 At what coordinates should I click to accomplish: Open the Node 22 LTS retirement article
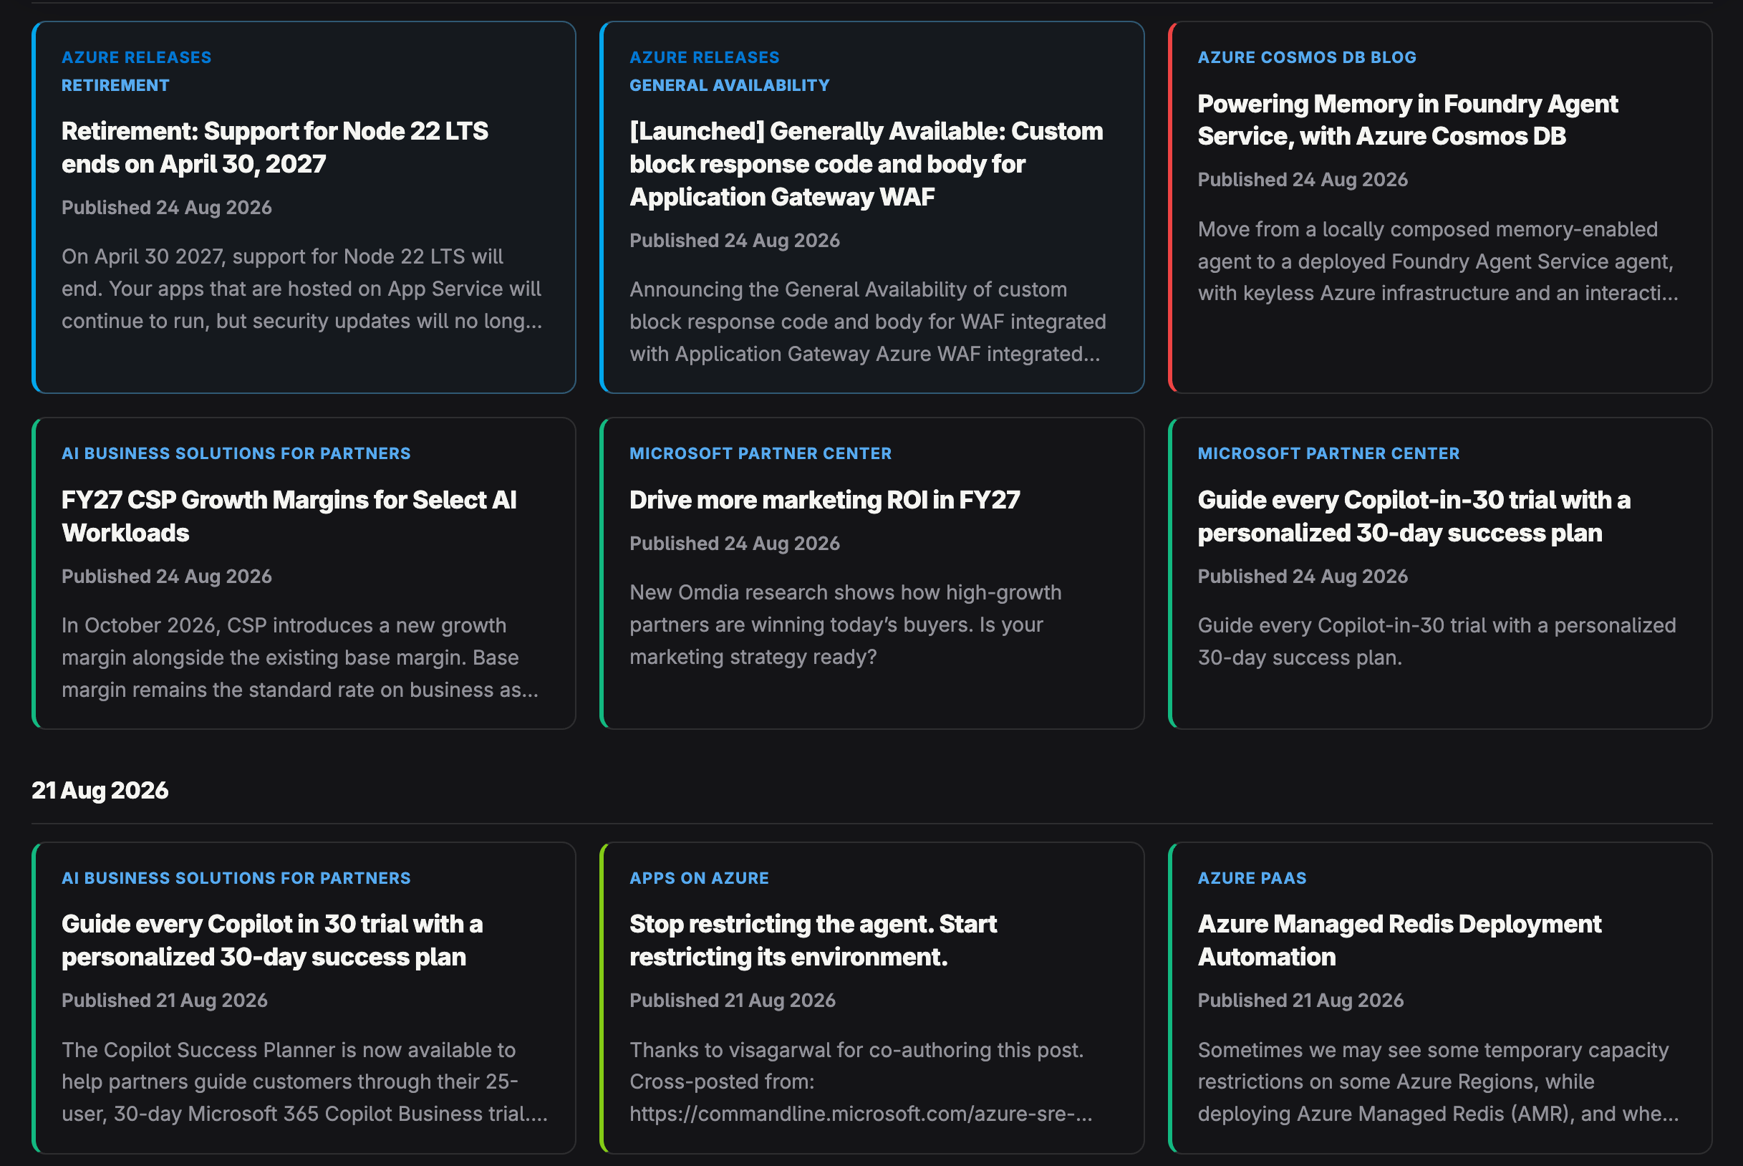274,148
